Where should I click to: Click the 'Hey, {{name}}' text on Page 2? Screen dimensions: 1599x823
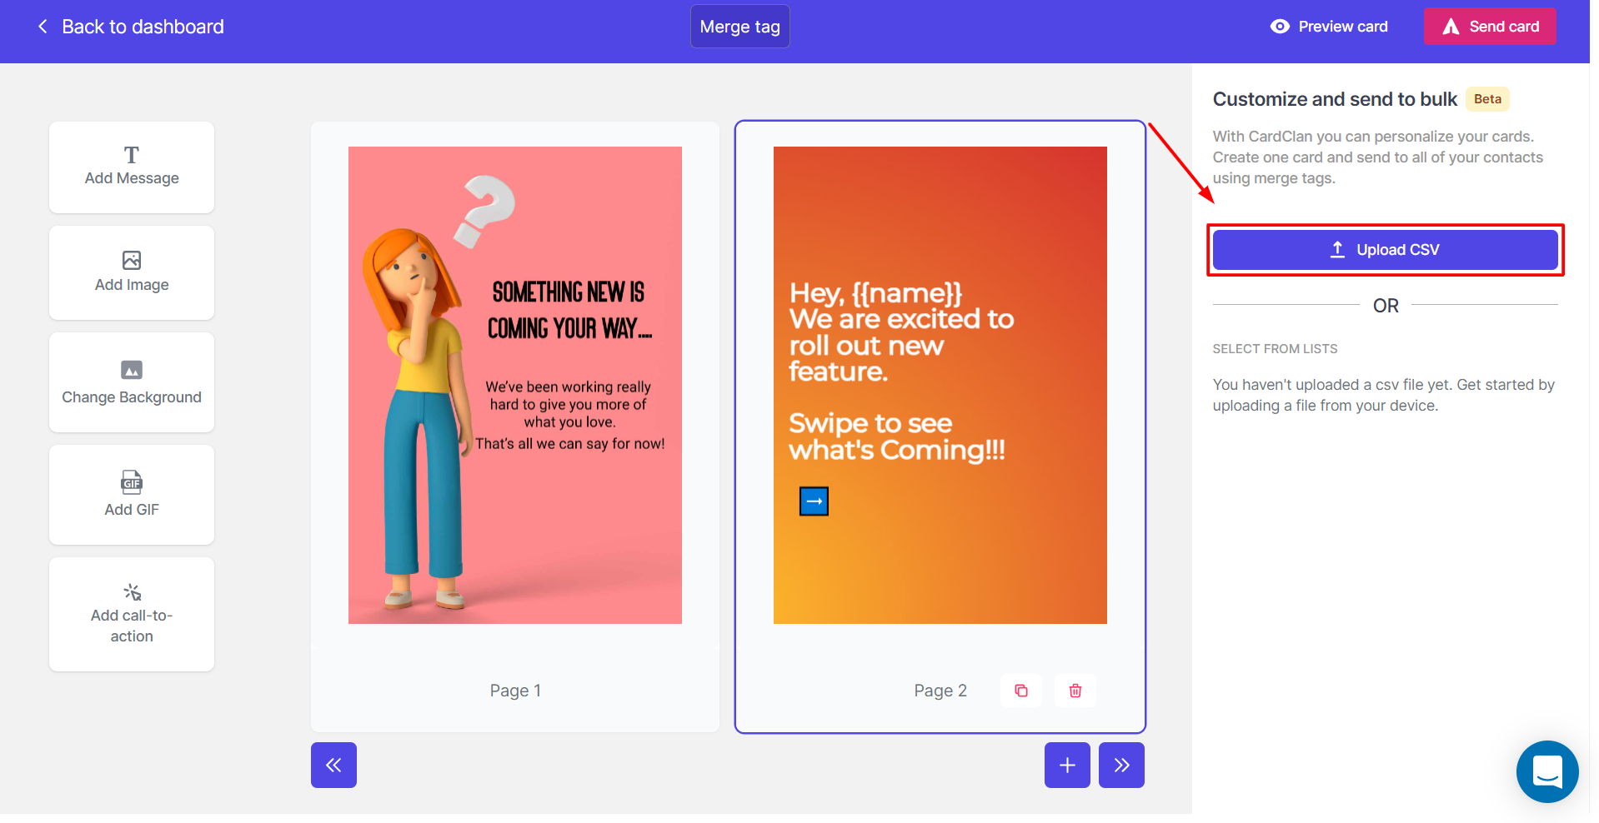point(875,293)
